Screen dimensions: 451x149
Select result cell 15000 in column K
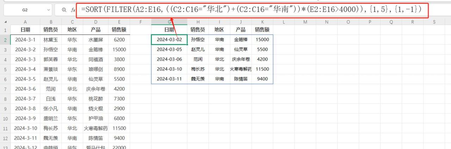(x=262, y=40)
